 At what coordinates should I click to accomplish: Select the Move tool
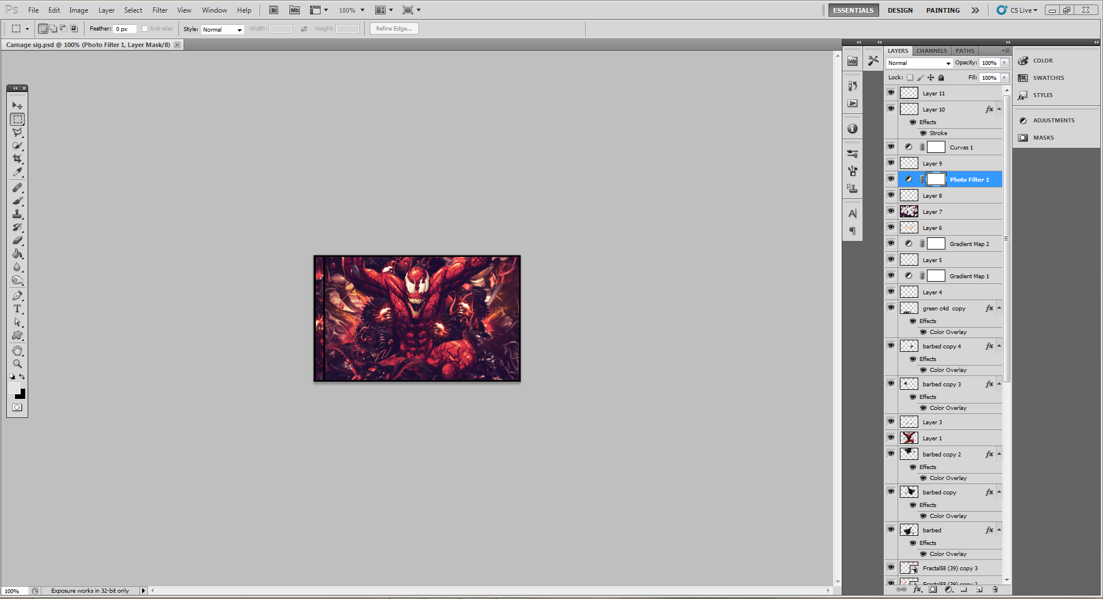tap(17, 106)
